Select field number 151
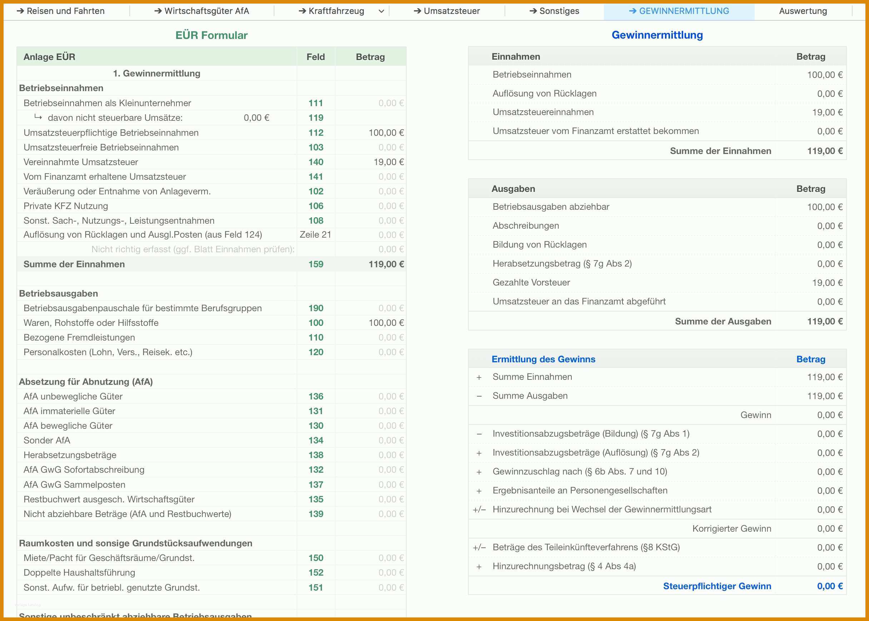Viewport: 869px width, 621px height. (x=316, y=587)
